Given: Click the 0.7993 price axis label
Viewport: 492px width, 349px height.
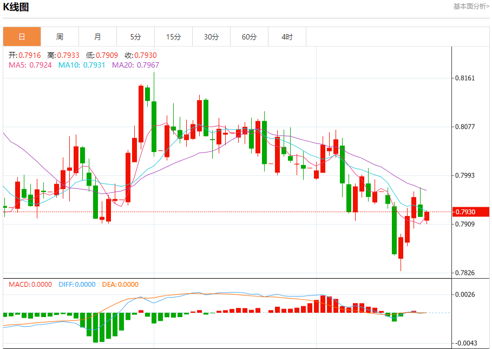Looking at the screenshot, I should pos(465,175).
